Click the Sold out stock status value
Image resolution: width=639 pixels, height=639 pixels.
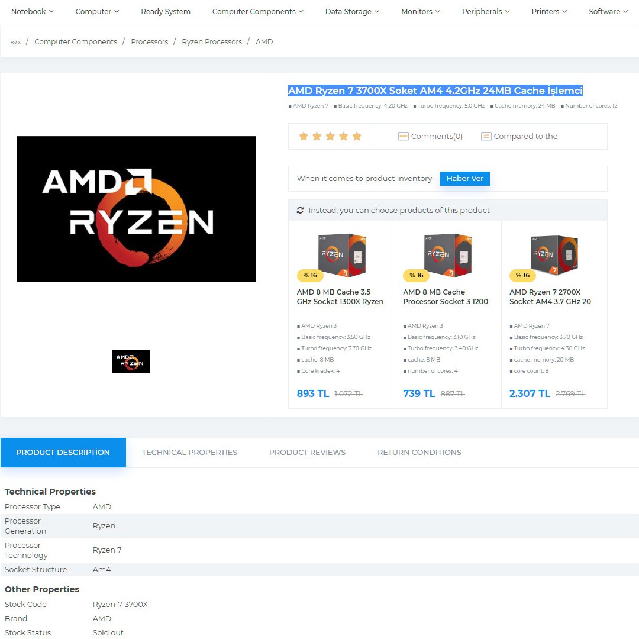[x=108, y=632]
